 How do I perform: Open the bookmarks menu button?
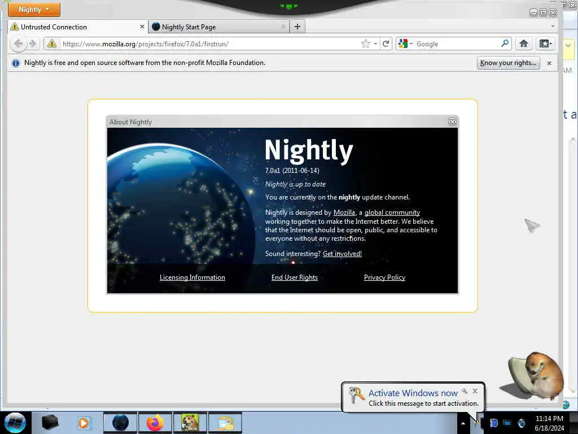point(545,44)
